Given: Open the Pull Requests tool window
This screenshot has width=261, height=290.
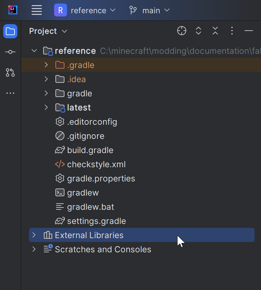Looking at the screenshot, I should 10,72.
